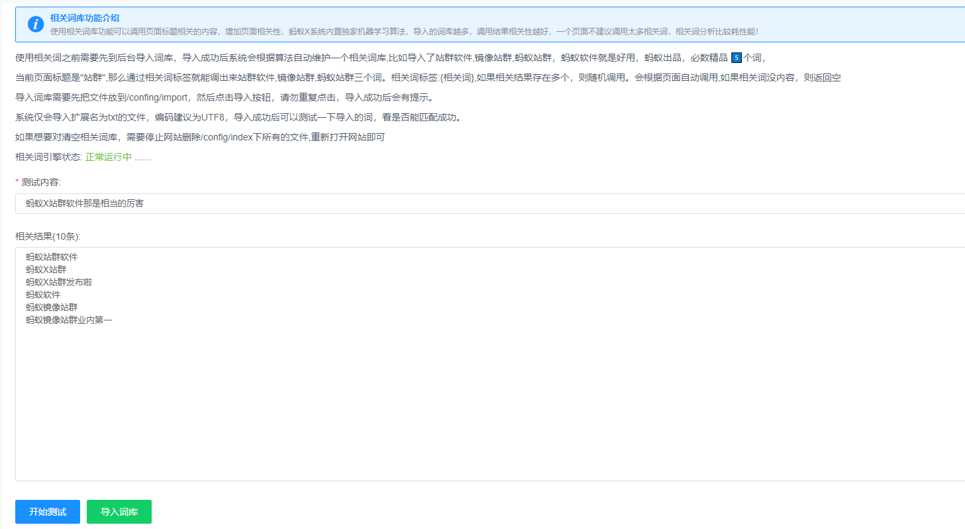965x529 pixels.
Task: Click the 正常运行中 status text
Action: point(109,158)
